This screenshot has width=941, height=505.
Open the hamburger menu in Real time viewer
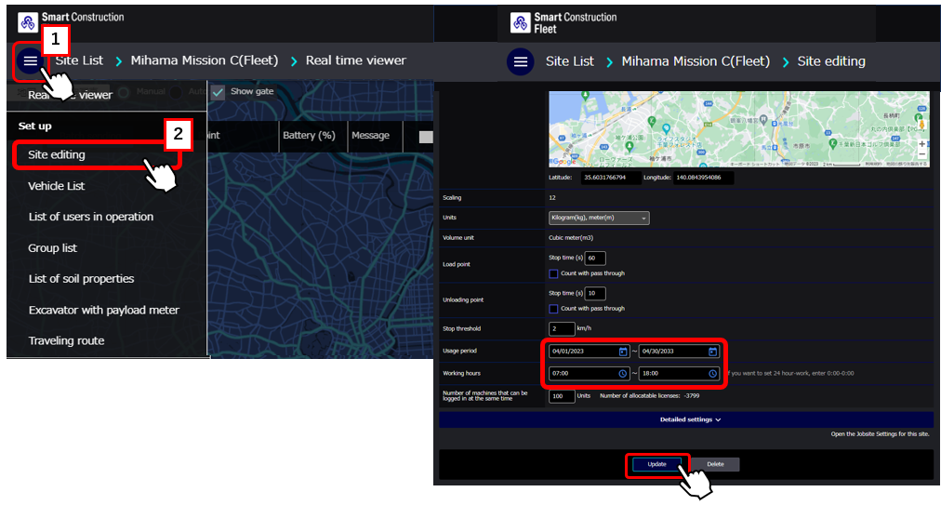[x=31, y=61]
